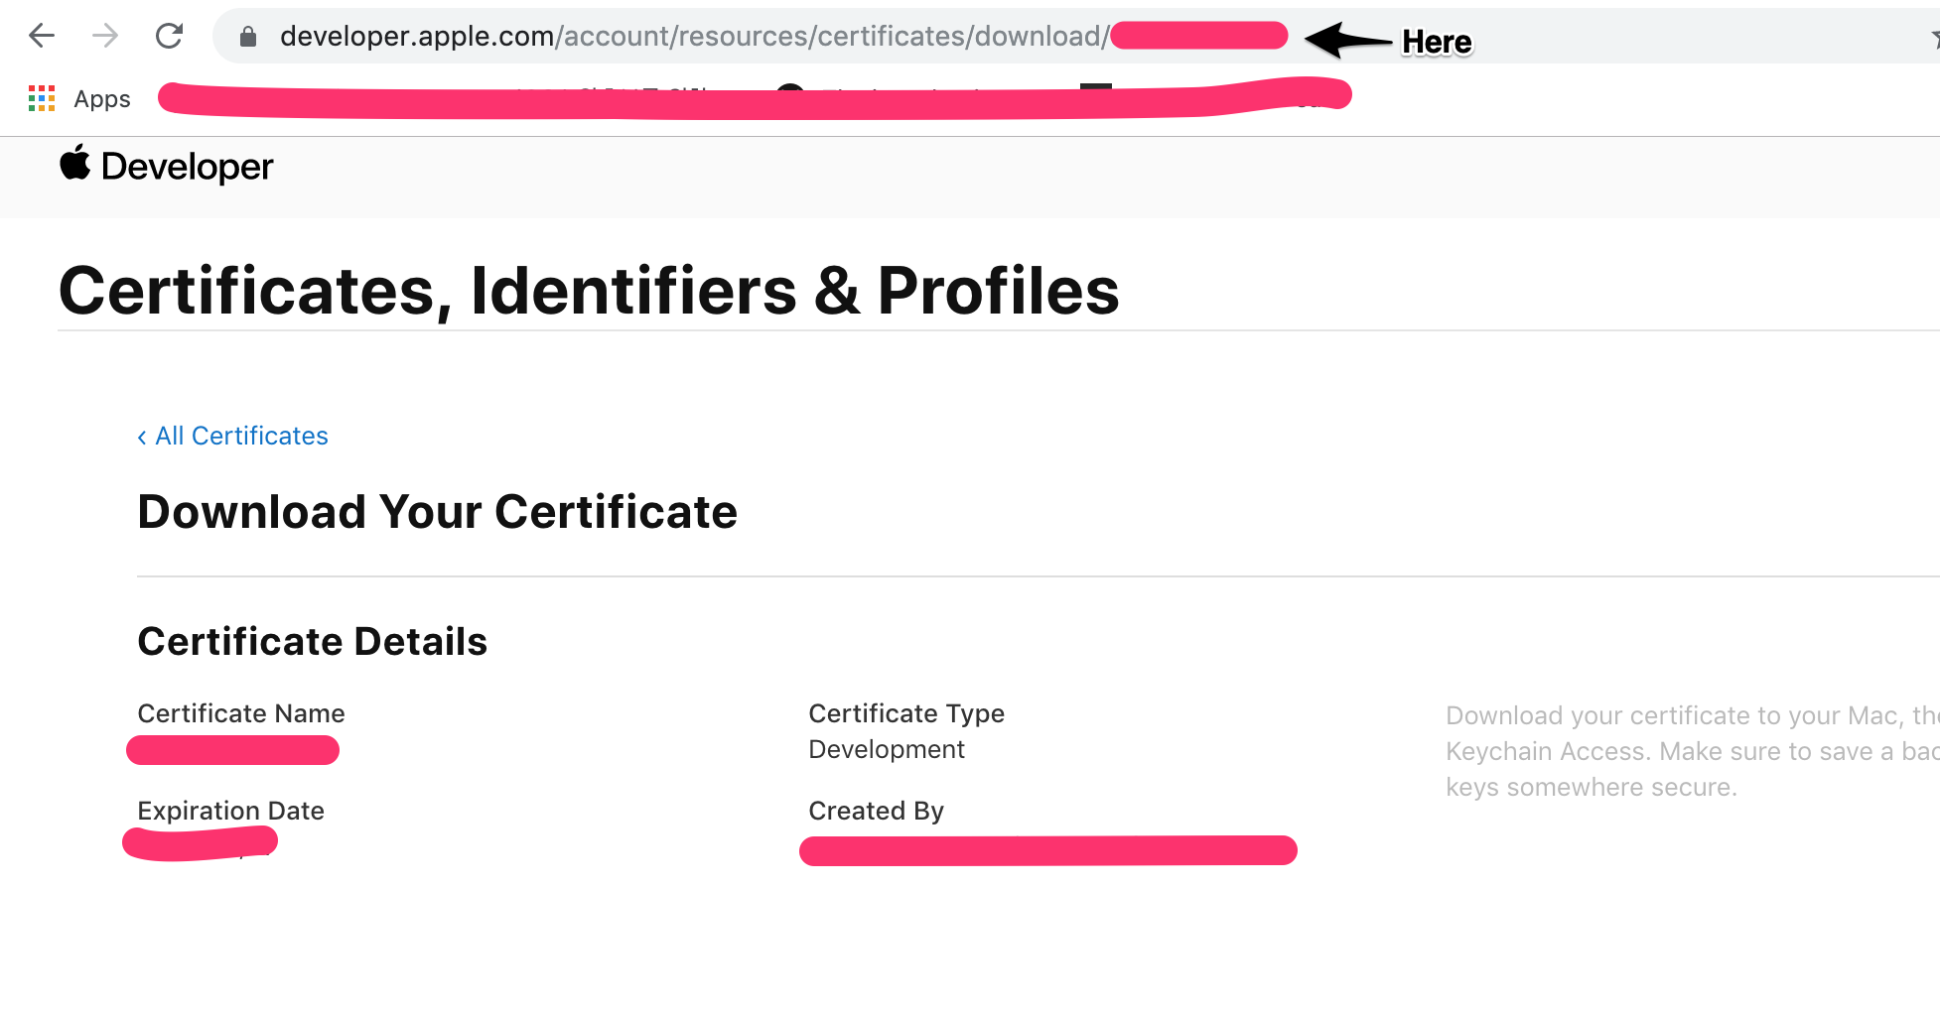
Task: Click the Apple logo in the Developer header
Action: [x=75, y=165]
